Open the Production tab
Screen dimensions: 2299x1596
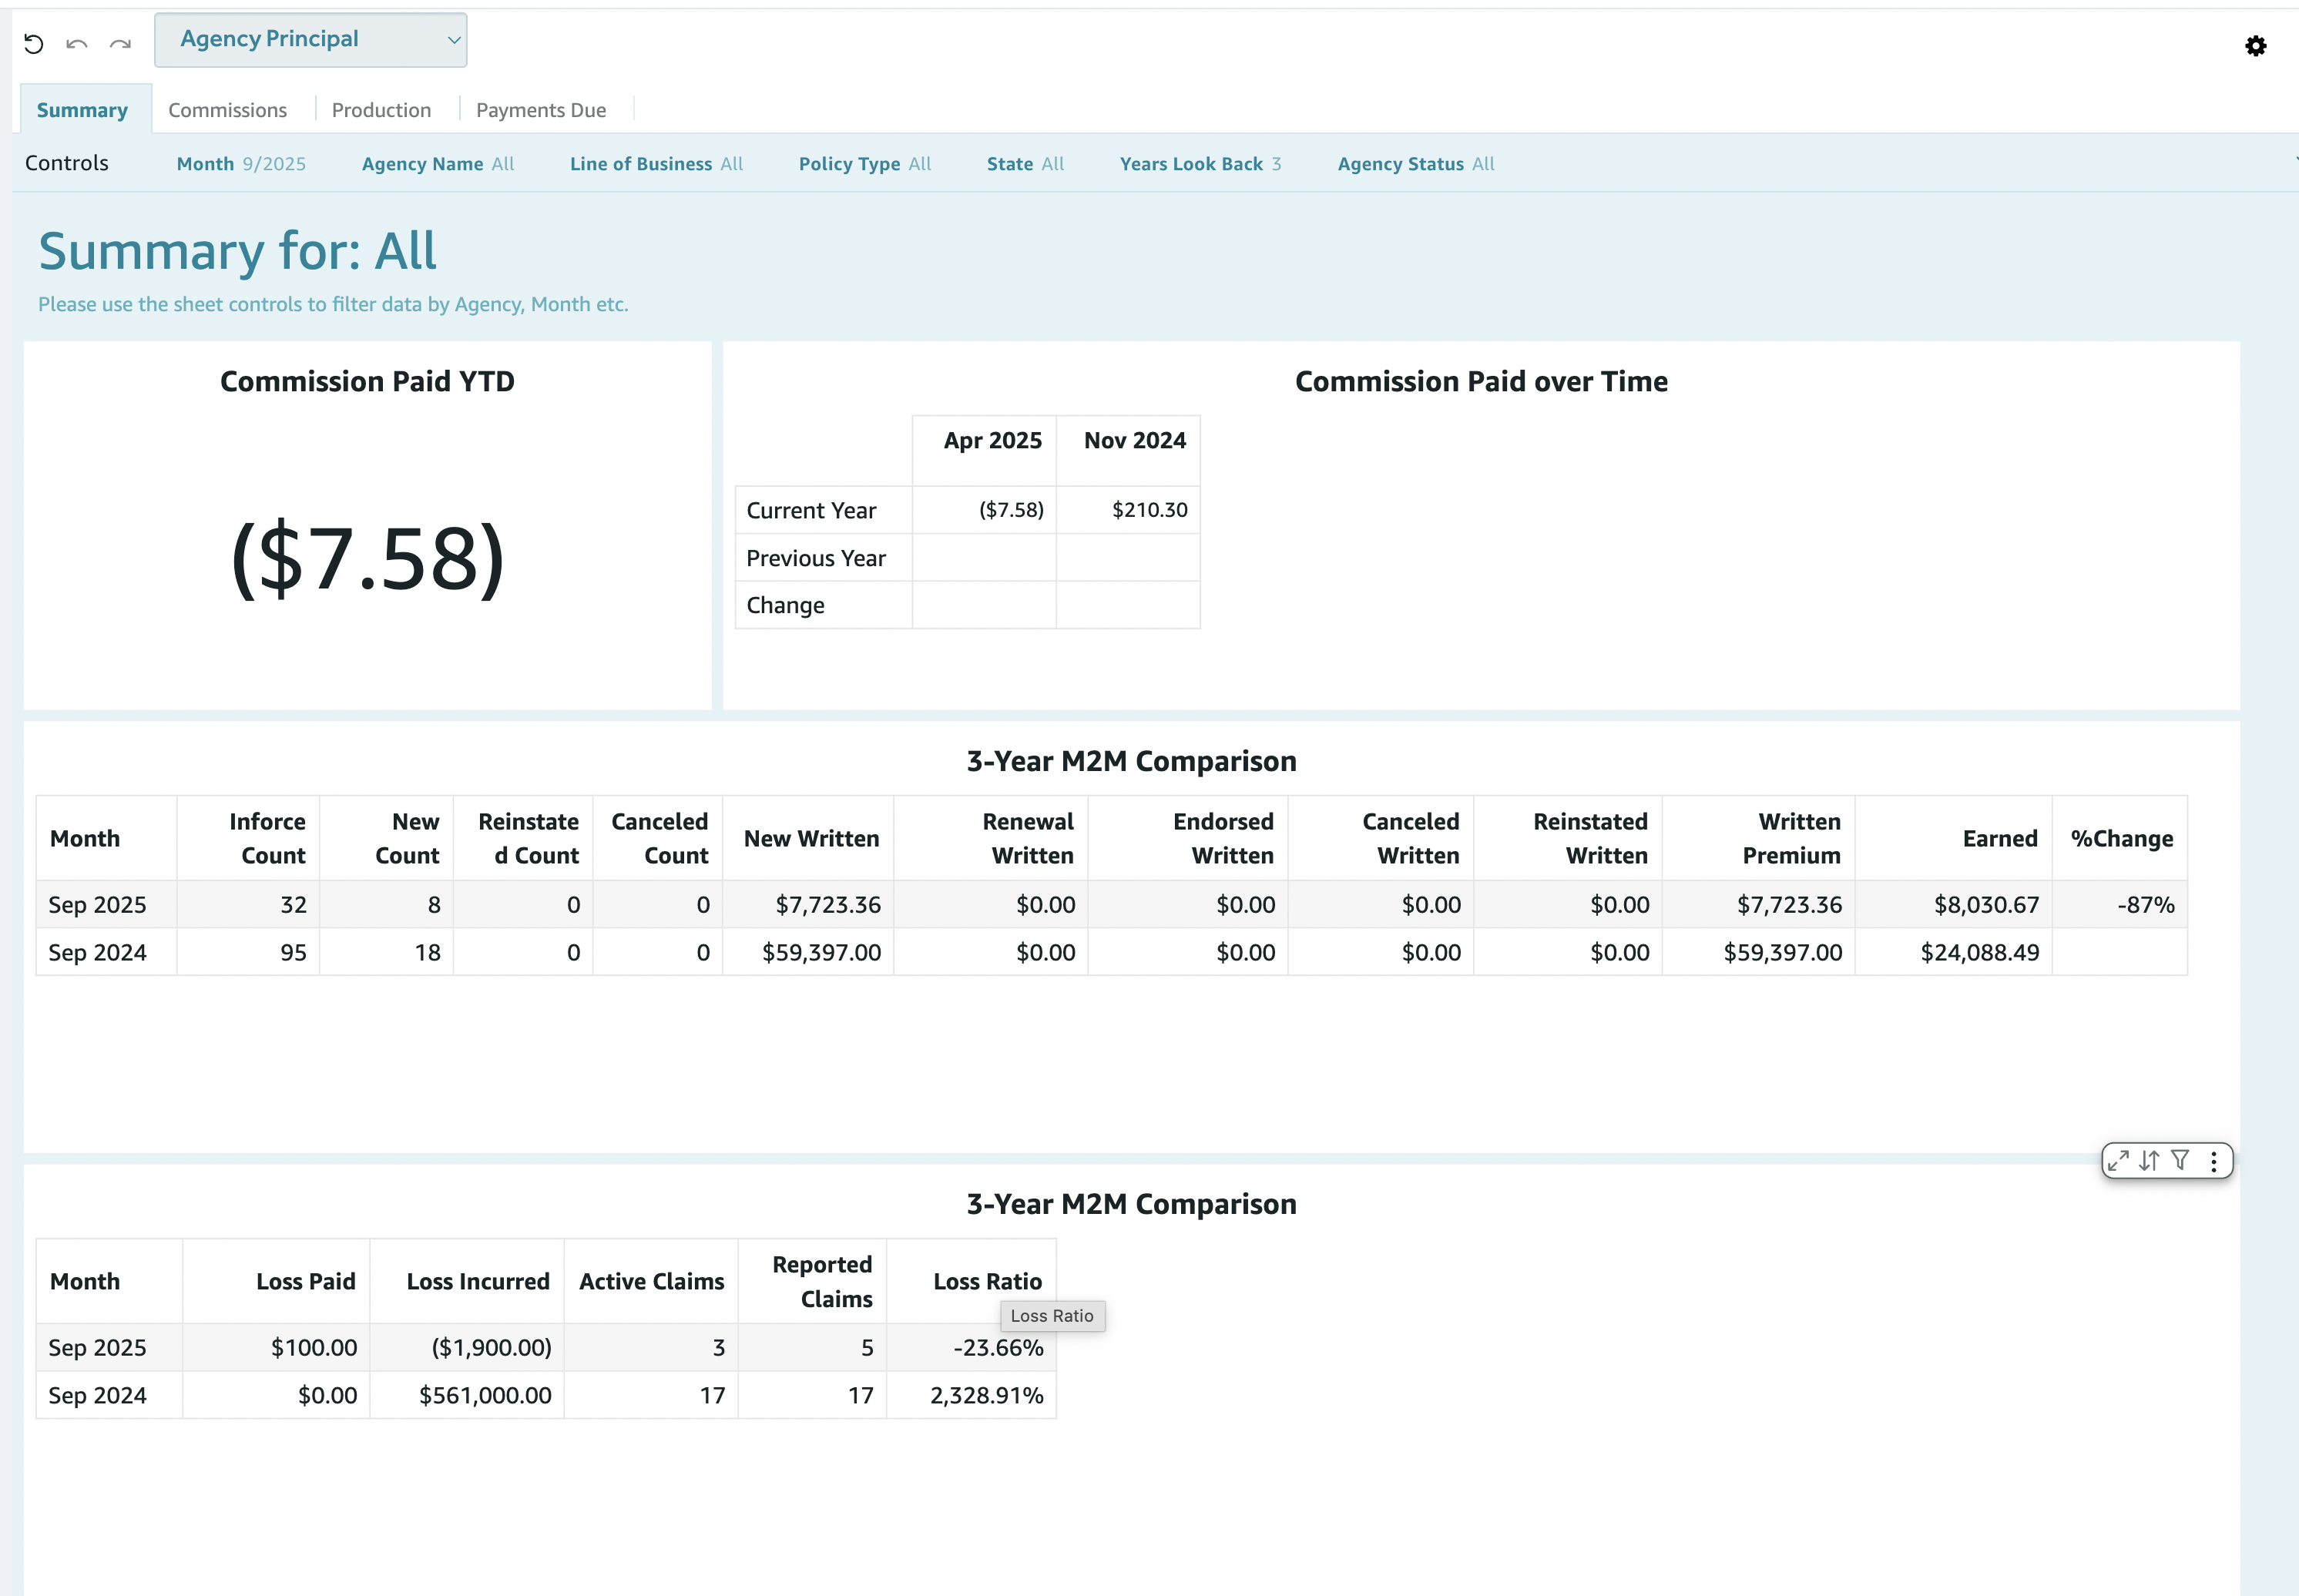pos(381,110)
